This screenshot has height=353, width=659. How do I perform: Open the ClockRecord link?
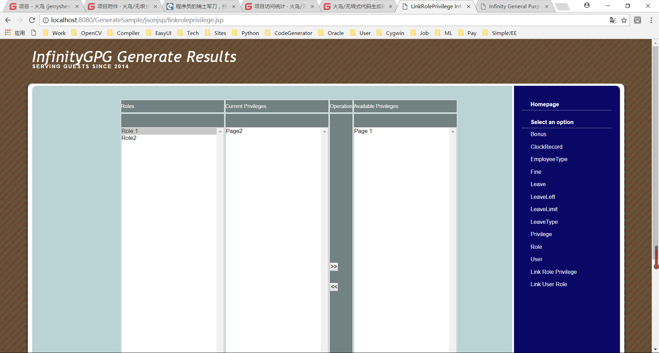coord(546,147)
